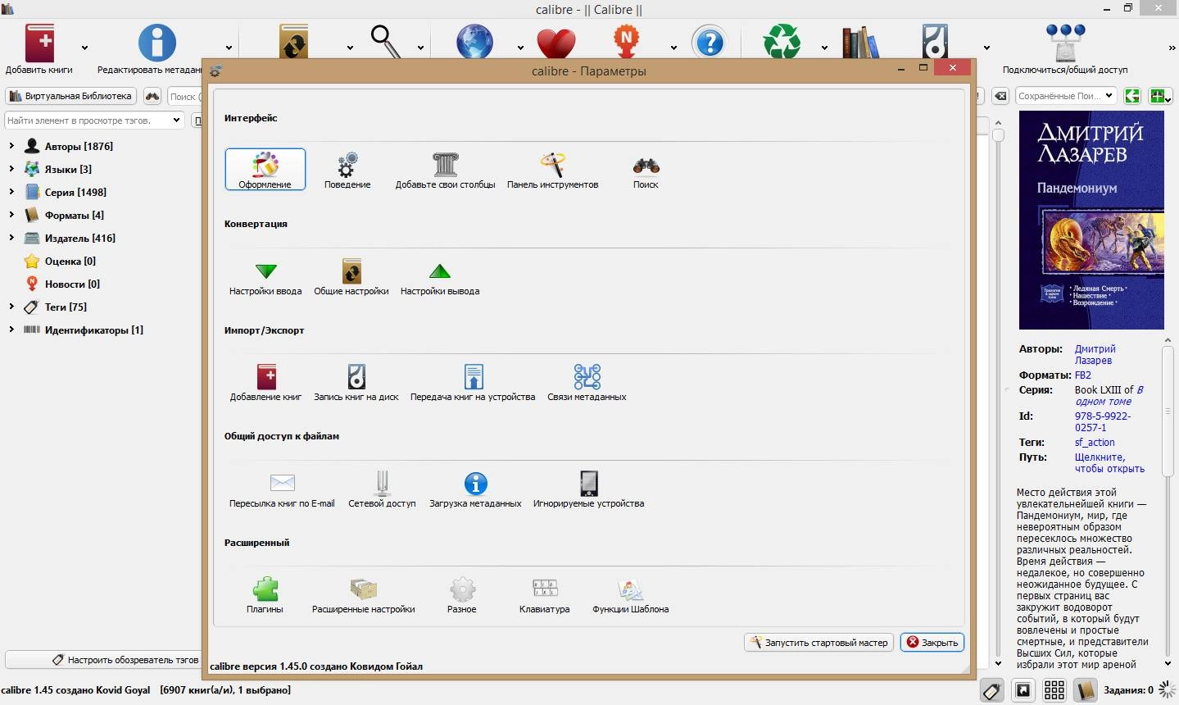Open the sf_action tag link
This screenshot has width=1179, height=705.
[x=1095, y=442]
